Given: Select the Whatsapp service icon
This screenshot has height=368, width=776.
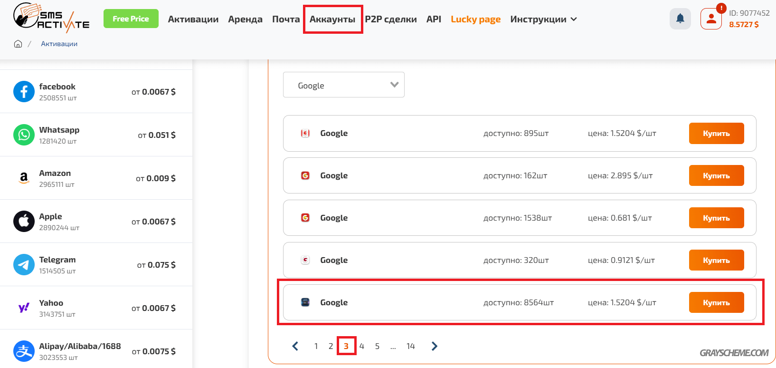Looking at the screenshot, I should 24,135.
